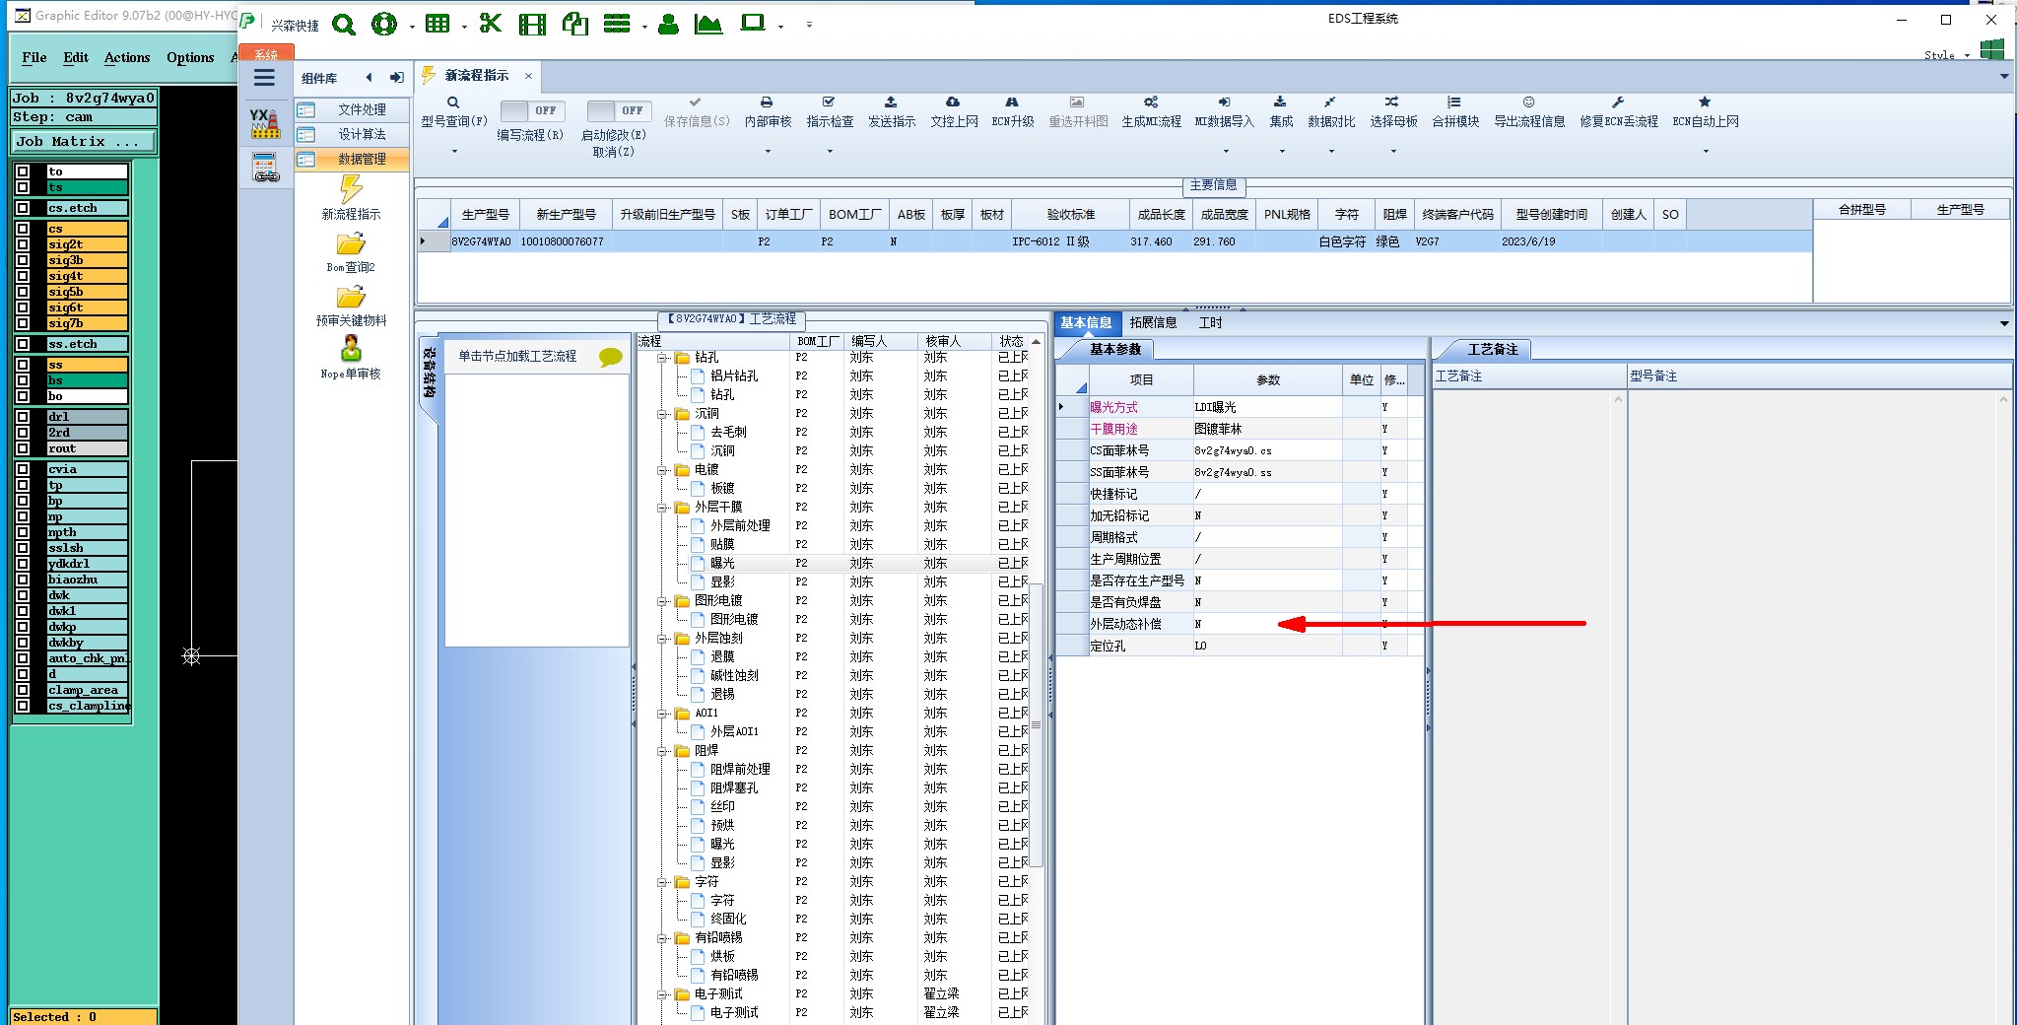Open dropdown under 内部审核
Screen dimensions: 2017x1025
coord(768,152)
